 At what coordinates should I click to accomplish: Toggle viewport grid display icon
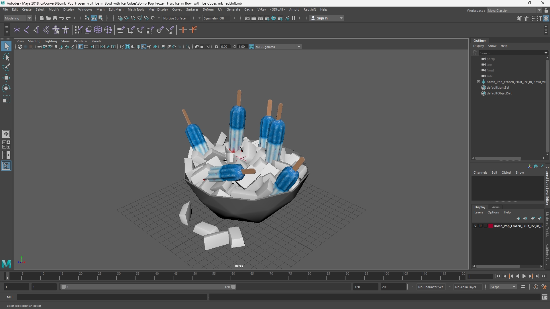81,47
